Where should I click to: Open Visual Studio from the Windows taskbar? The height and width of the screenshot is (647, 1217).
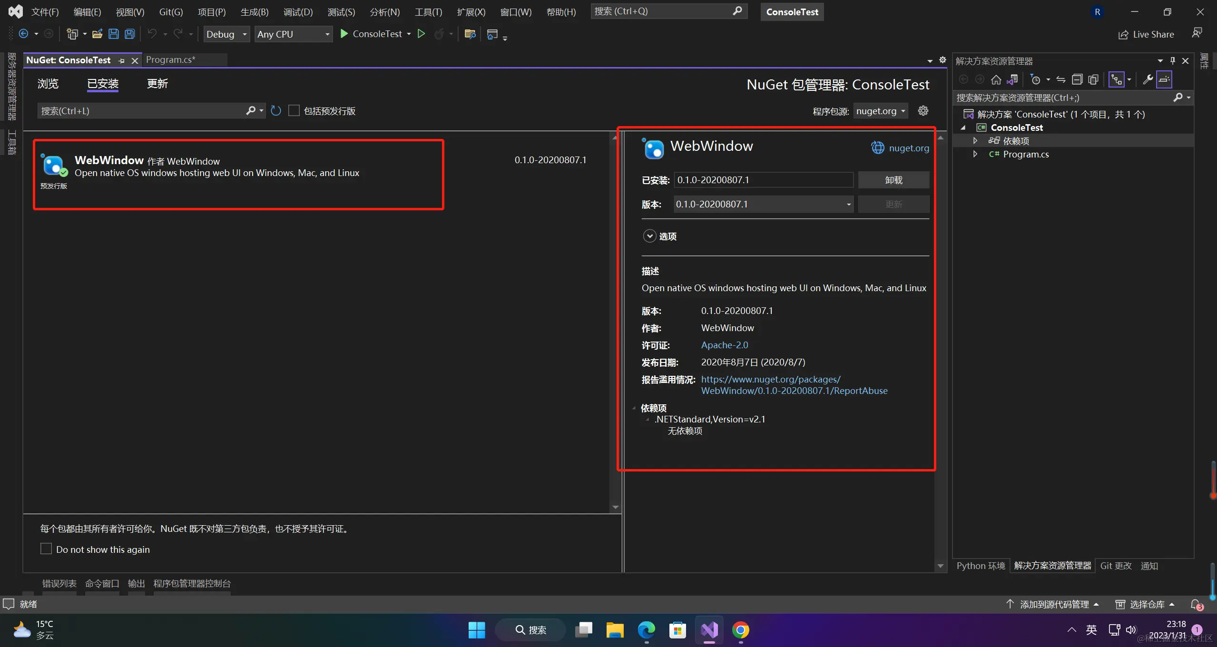click(x=709, y=630)
